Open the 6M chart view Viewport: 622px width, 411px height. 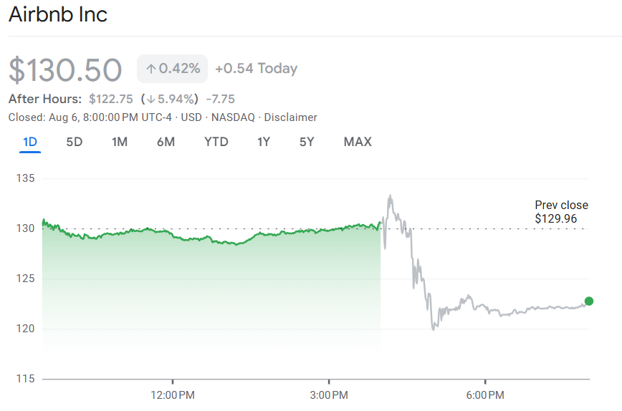click(x=166, y=142)
